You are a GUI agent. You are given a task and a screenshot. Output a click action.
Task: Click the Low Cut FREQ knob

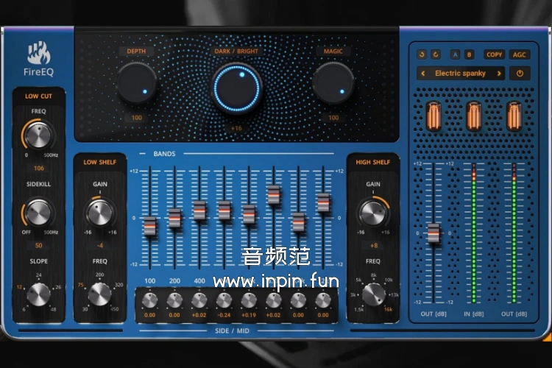[38, 135]
